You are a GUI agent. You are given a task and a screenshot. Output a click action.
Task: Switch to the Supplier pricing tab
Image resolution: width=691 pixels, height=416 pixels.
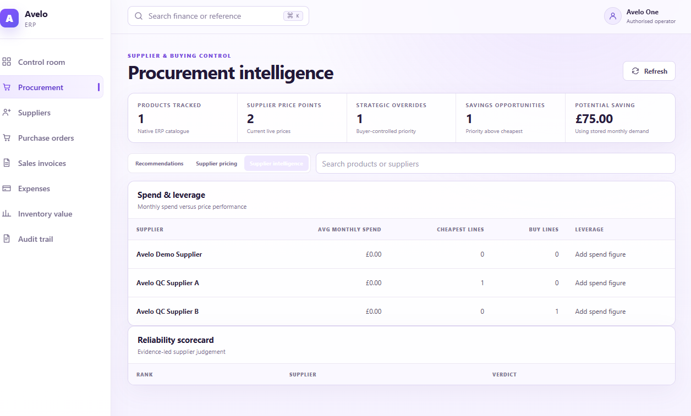click(217, 163)
